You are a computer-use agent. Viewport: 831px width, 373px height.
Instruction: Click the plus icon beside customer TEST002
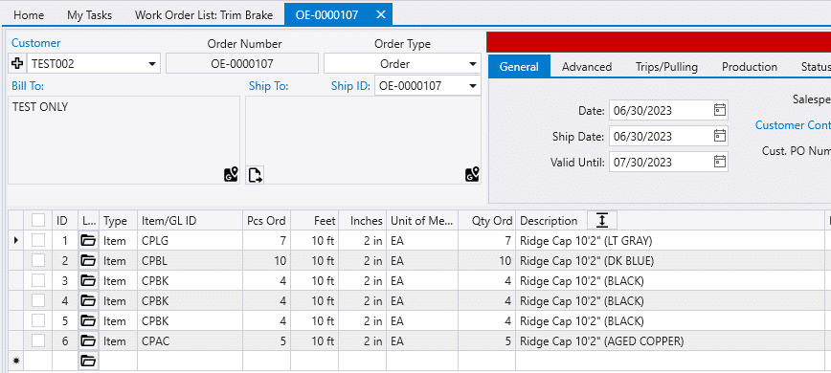(17, 64)
